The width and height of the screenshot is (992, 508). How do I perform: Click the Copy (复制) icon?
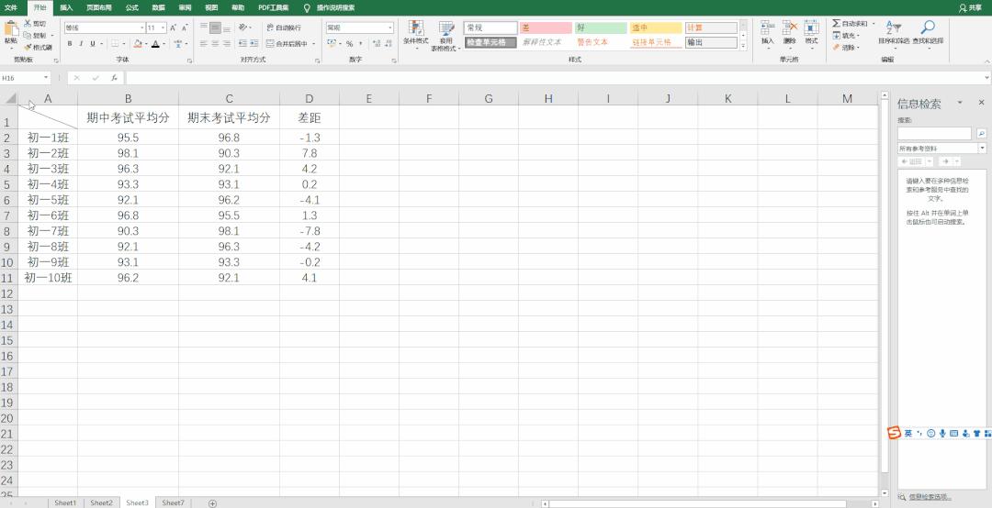[x=28, y=36]
